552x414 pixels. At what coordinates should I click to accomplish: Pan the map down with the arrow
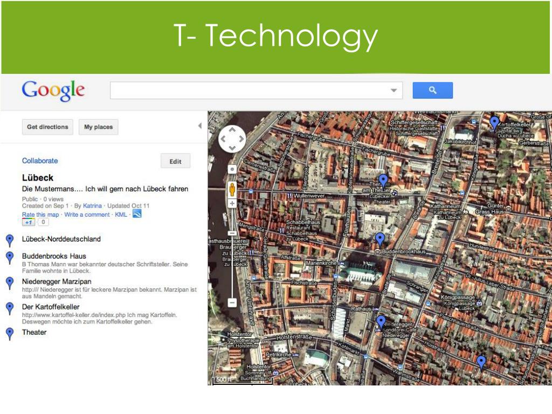pos(232,148)
